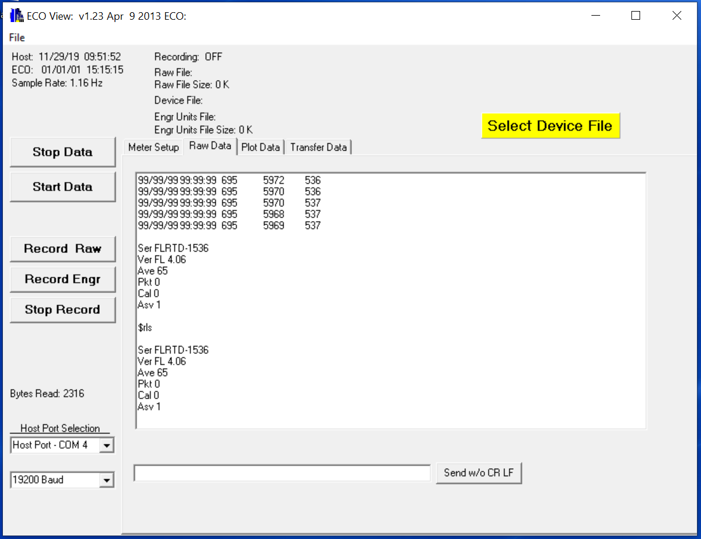This screenshot has width=701, height=539.
Task: Click the yellow Select Device File button
Action: [x=550, y=126]
